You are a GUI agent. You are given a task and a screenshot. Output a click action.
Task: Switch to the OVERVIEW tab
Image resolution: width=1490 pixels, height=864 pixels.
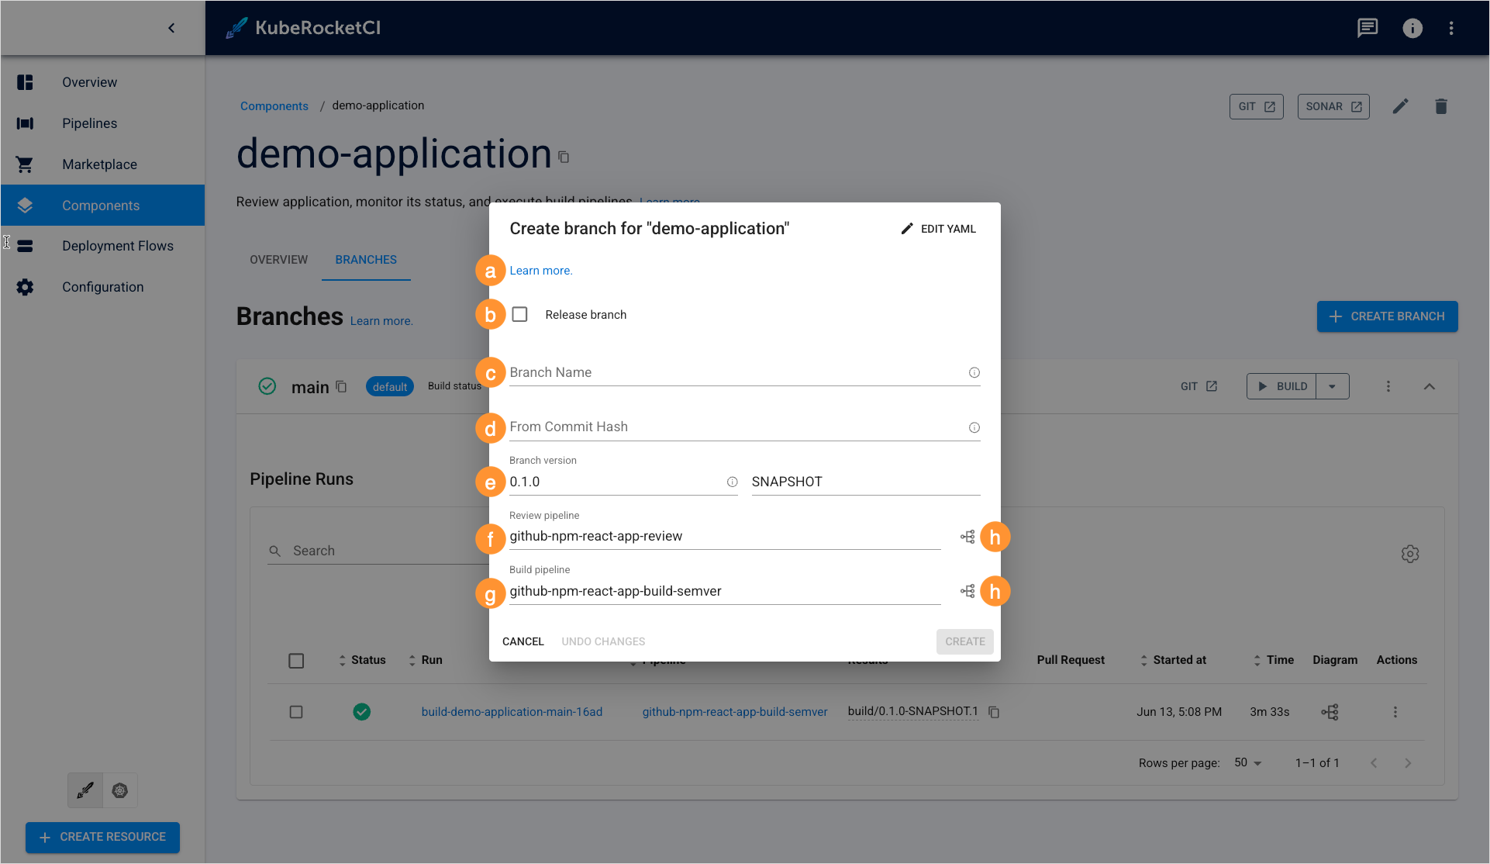278,260
